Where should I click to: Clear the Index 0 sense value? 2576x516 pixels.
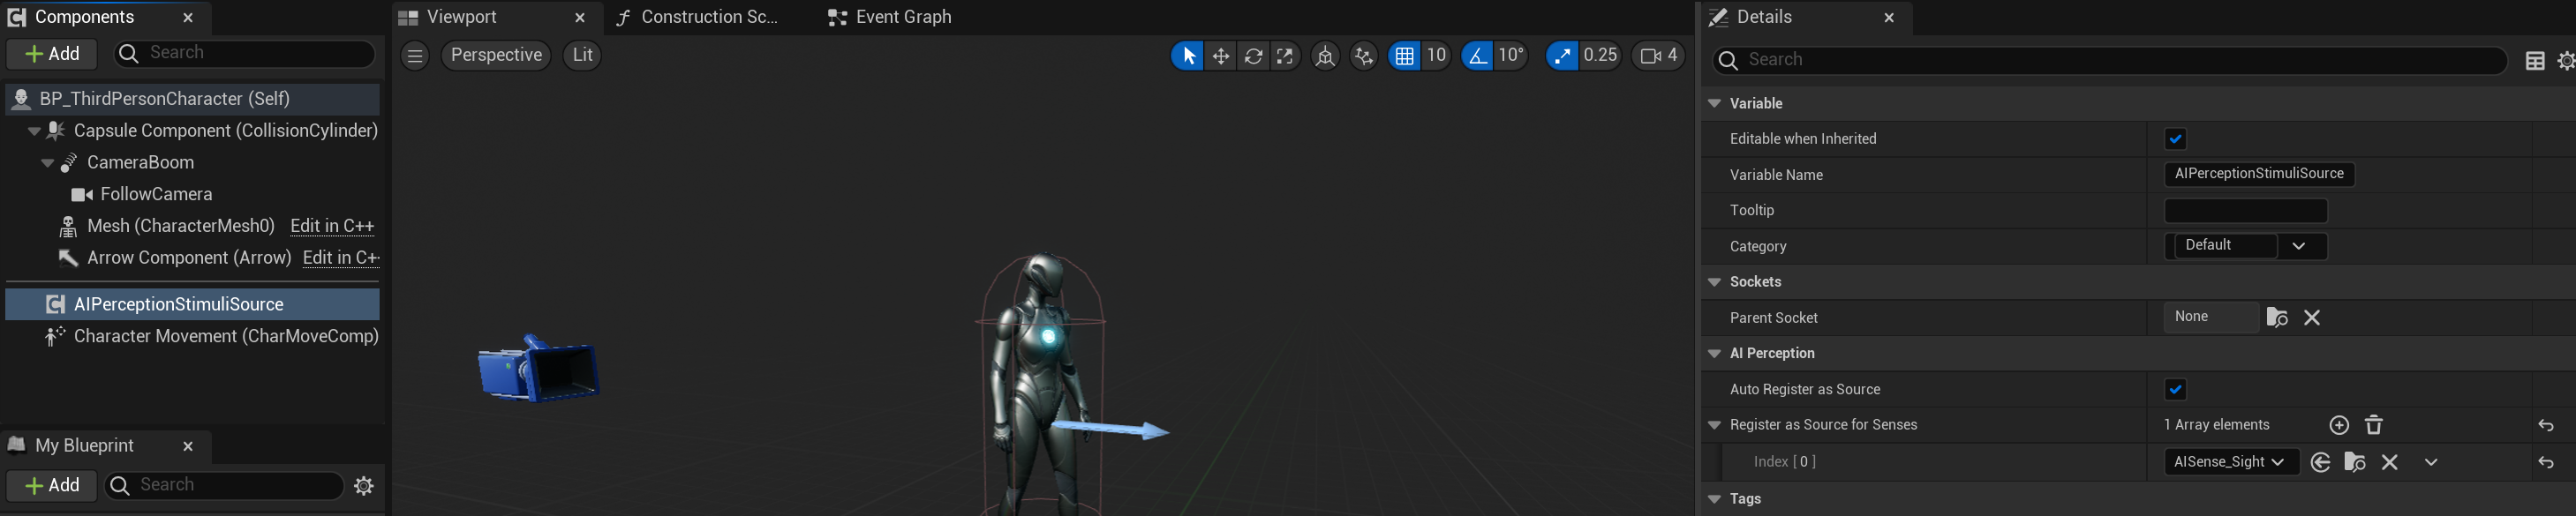pyautogui.click(x=2390, y=462)
